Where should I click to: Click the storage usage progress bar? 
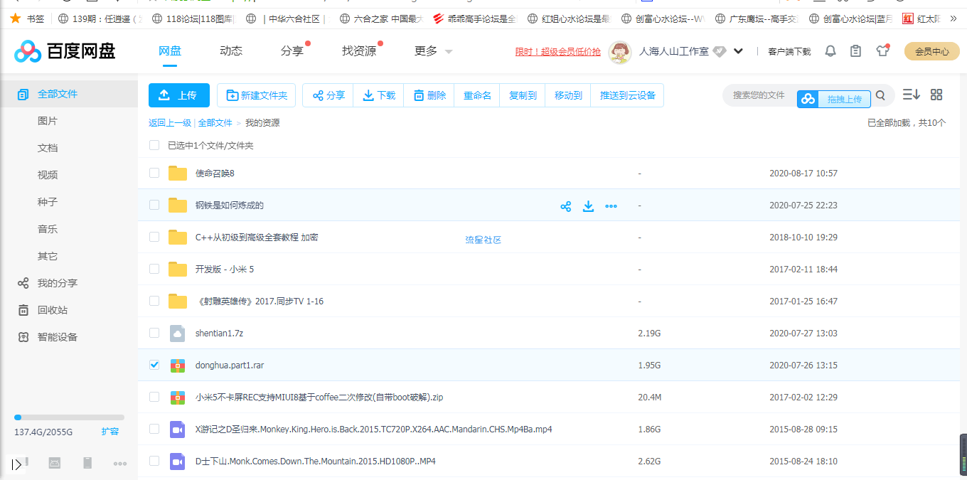pyautogui.click(x=69, y=417)
